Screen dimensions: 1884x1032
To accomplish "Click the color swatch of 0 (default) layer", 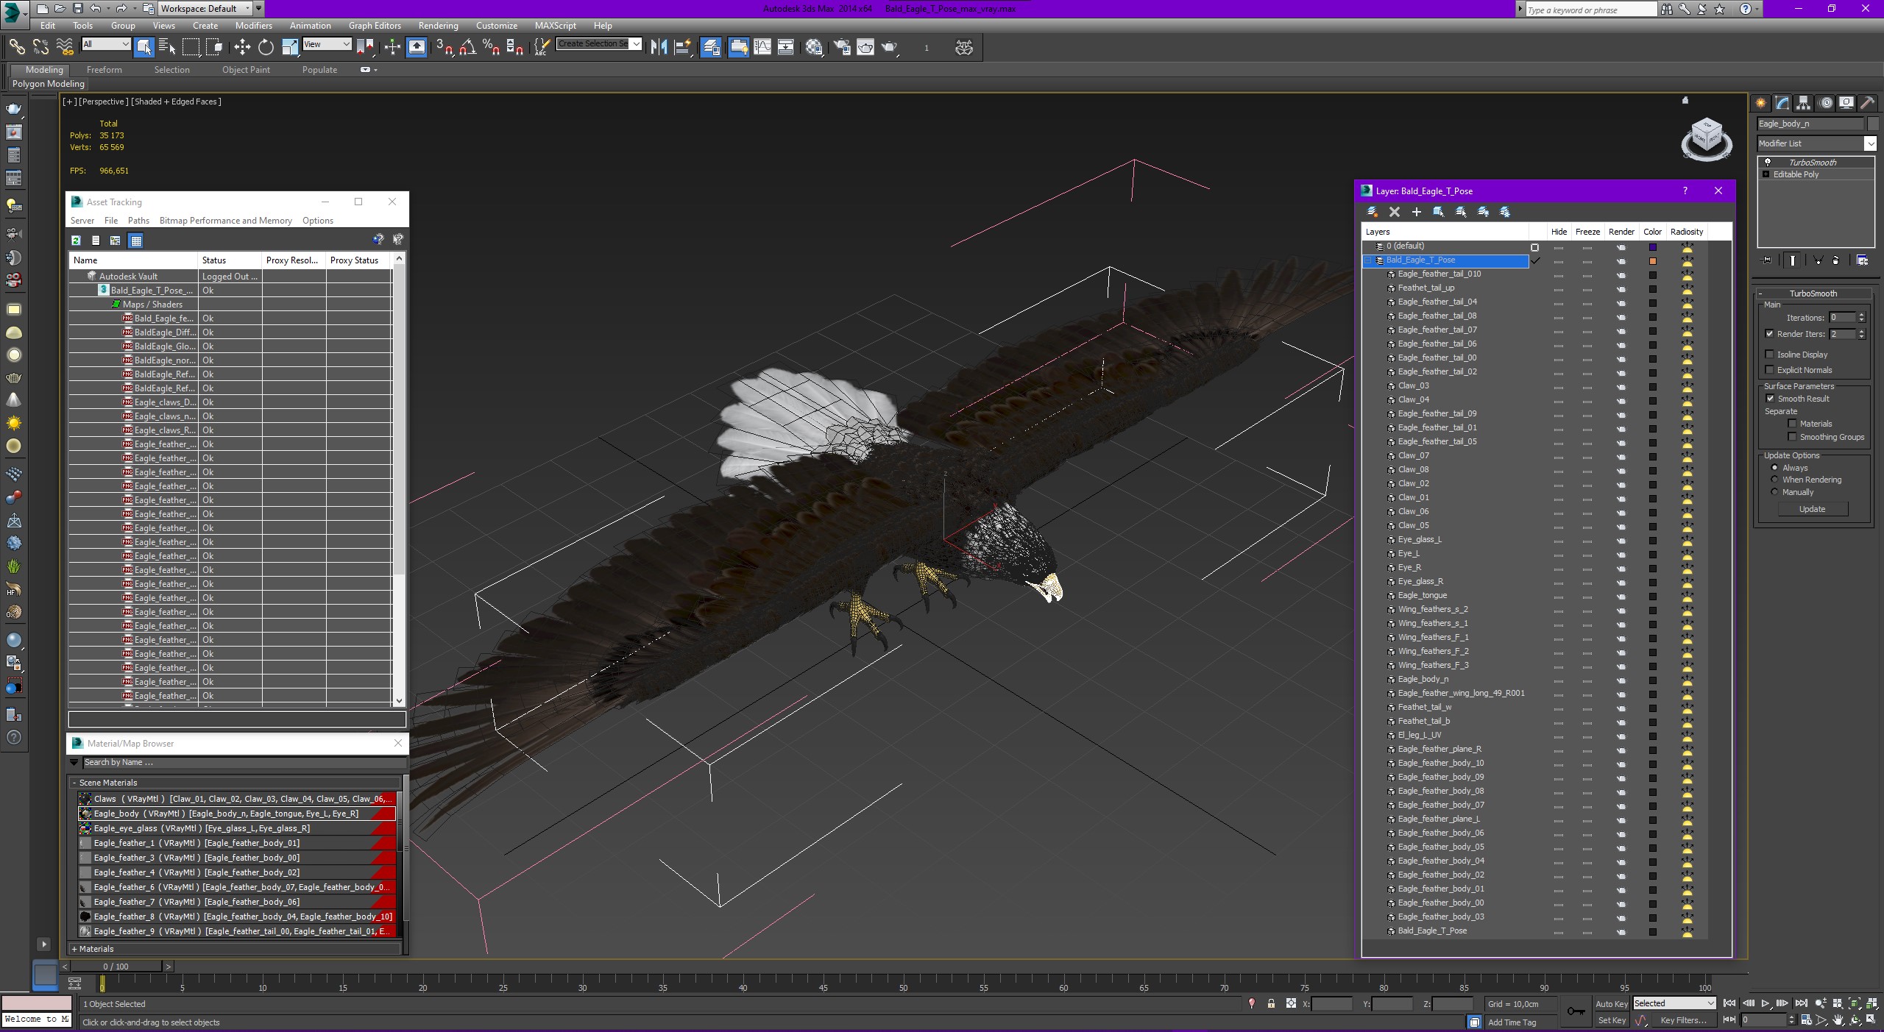I will tap(1652, 247).
